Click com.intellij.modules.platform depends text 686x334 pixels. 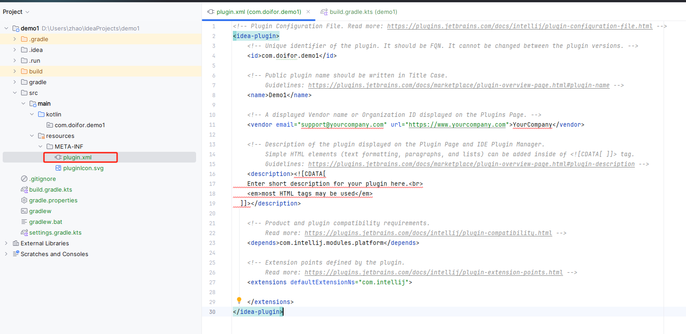(331, 243)
